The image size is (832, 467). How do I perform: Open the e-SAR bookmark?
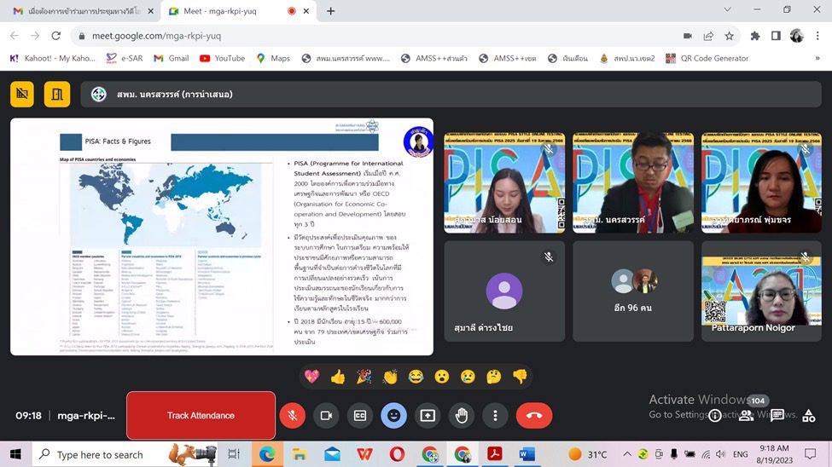[125, 58]
